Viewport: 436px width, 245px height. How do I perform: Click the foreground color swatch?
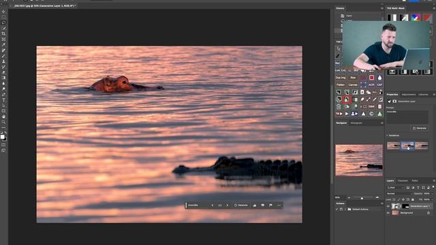(x=3, y=137)
